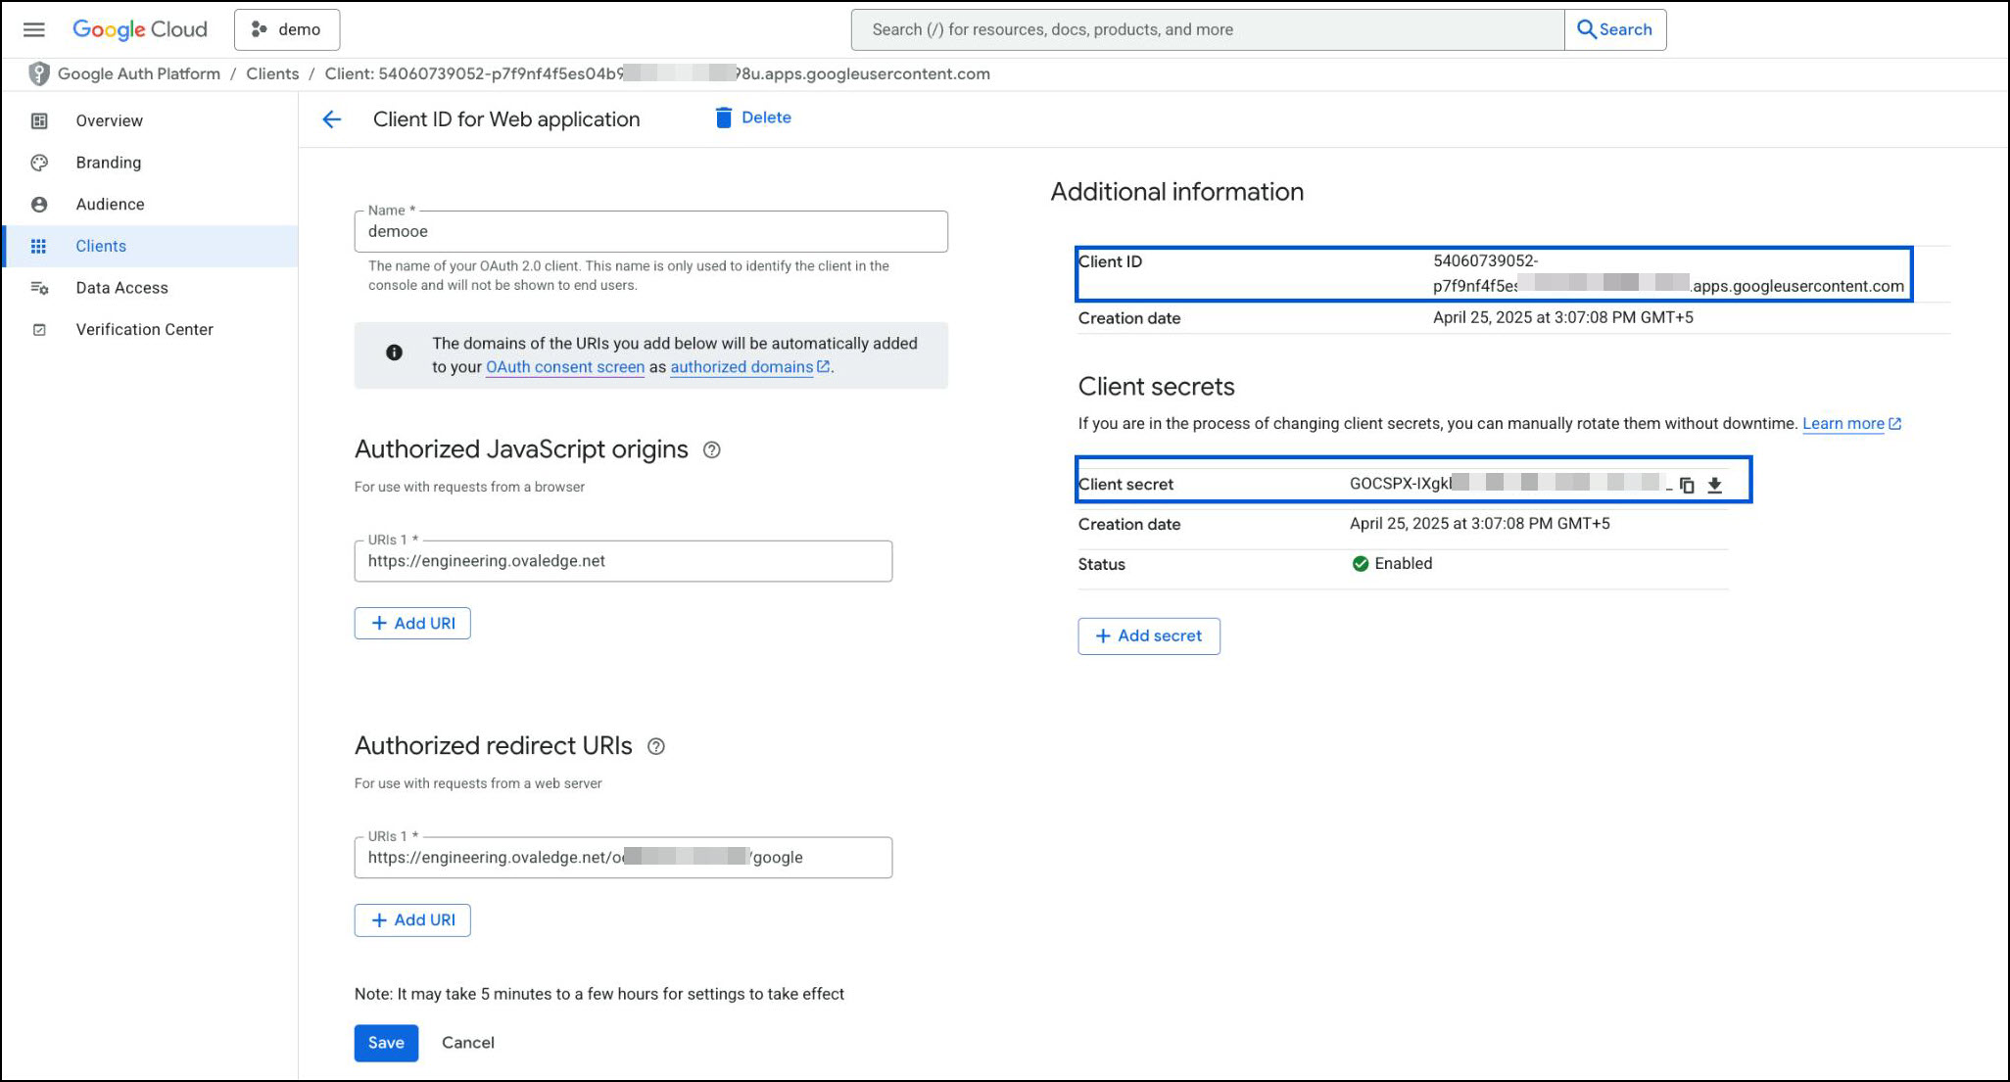Click the Google Auth Platform shield icon

click(39, 73)
